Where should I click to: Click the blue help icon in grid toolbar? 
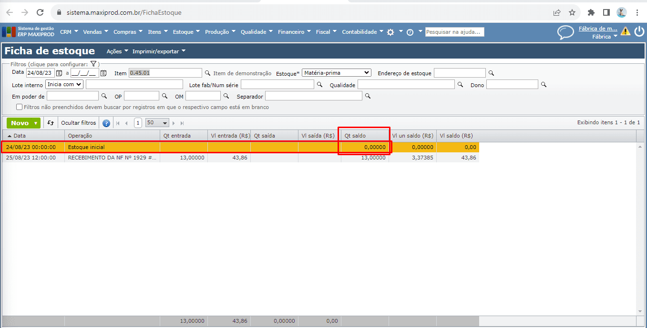[106, 123]
